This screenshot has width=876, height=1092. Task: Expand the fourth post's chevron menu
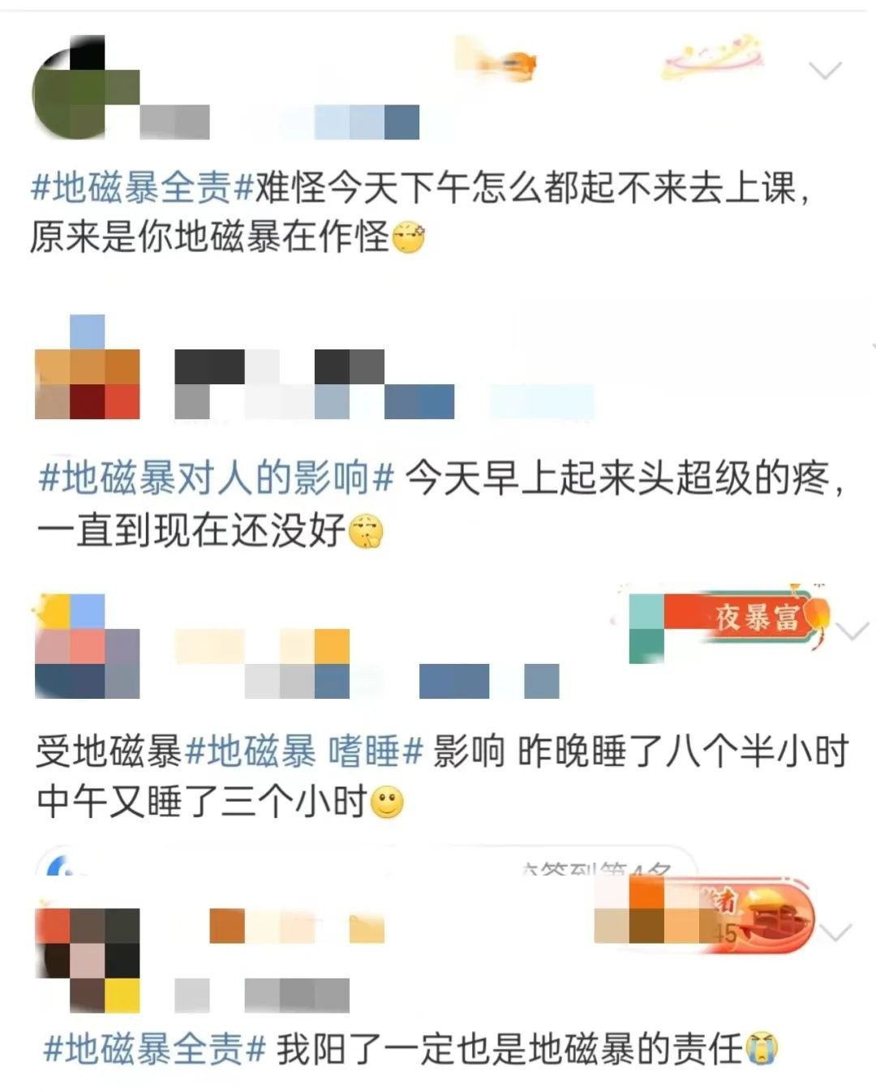coord(835,933)
